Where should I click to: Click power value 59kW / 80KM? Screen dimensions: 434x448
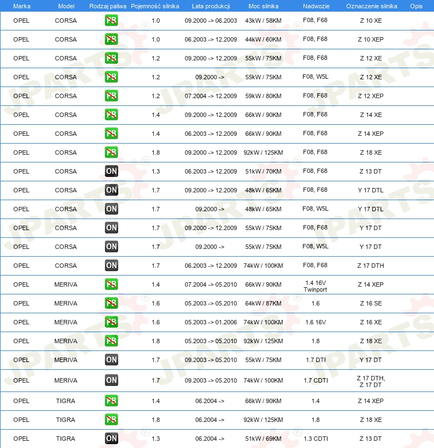click(263, 96)
